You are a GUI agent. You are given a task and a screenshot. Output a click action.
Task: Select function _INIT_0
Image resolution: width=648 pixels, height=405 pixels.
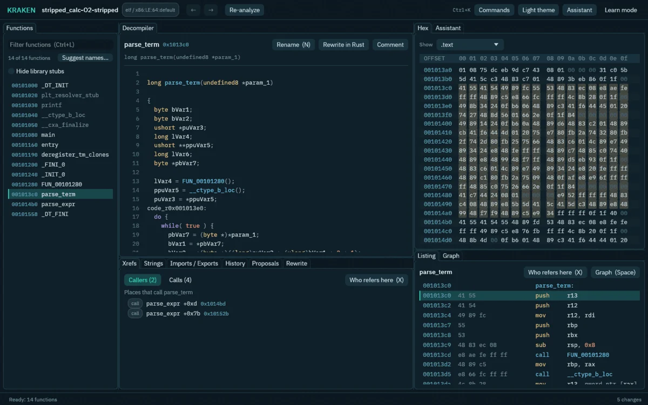tap(60, 174)
